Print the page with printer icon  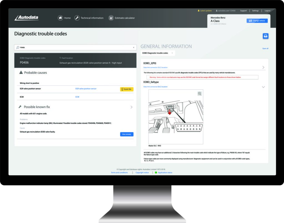pos(265,36)
